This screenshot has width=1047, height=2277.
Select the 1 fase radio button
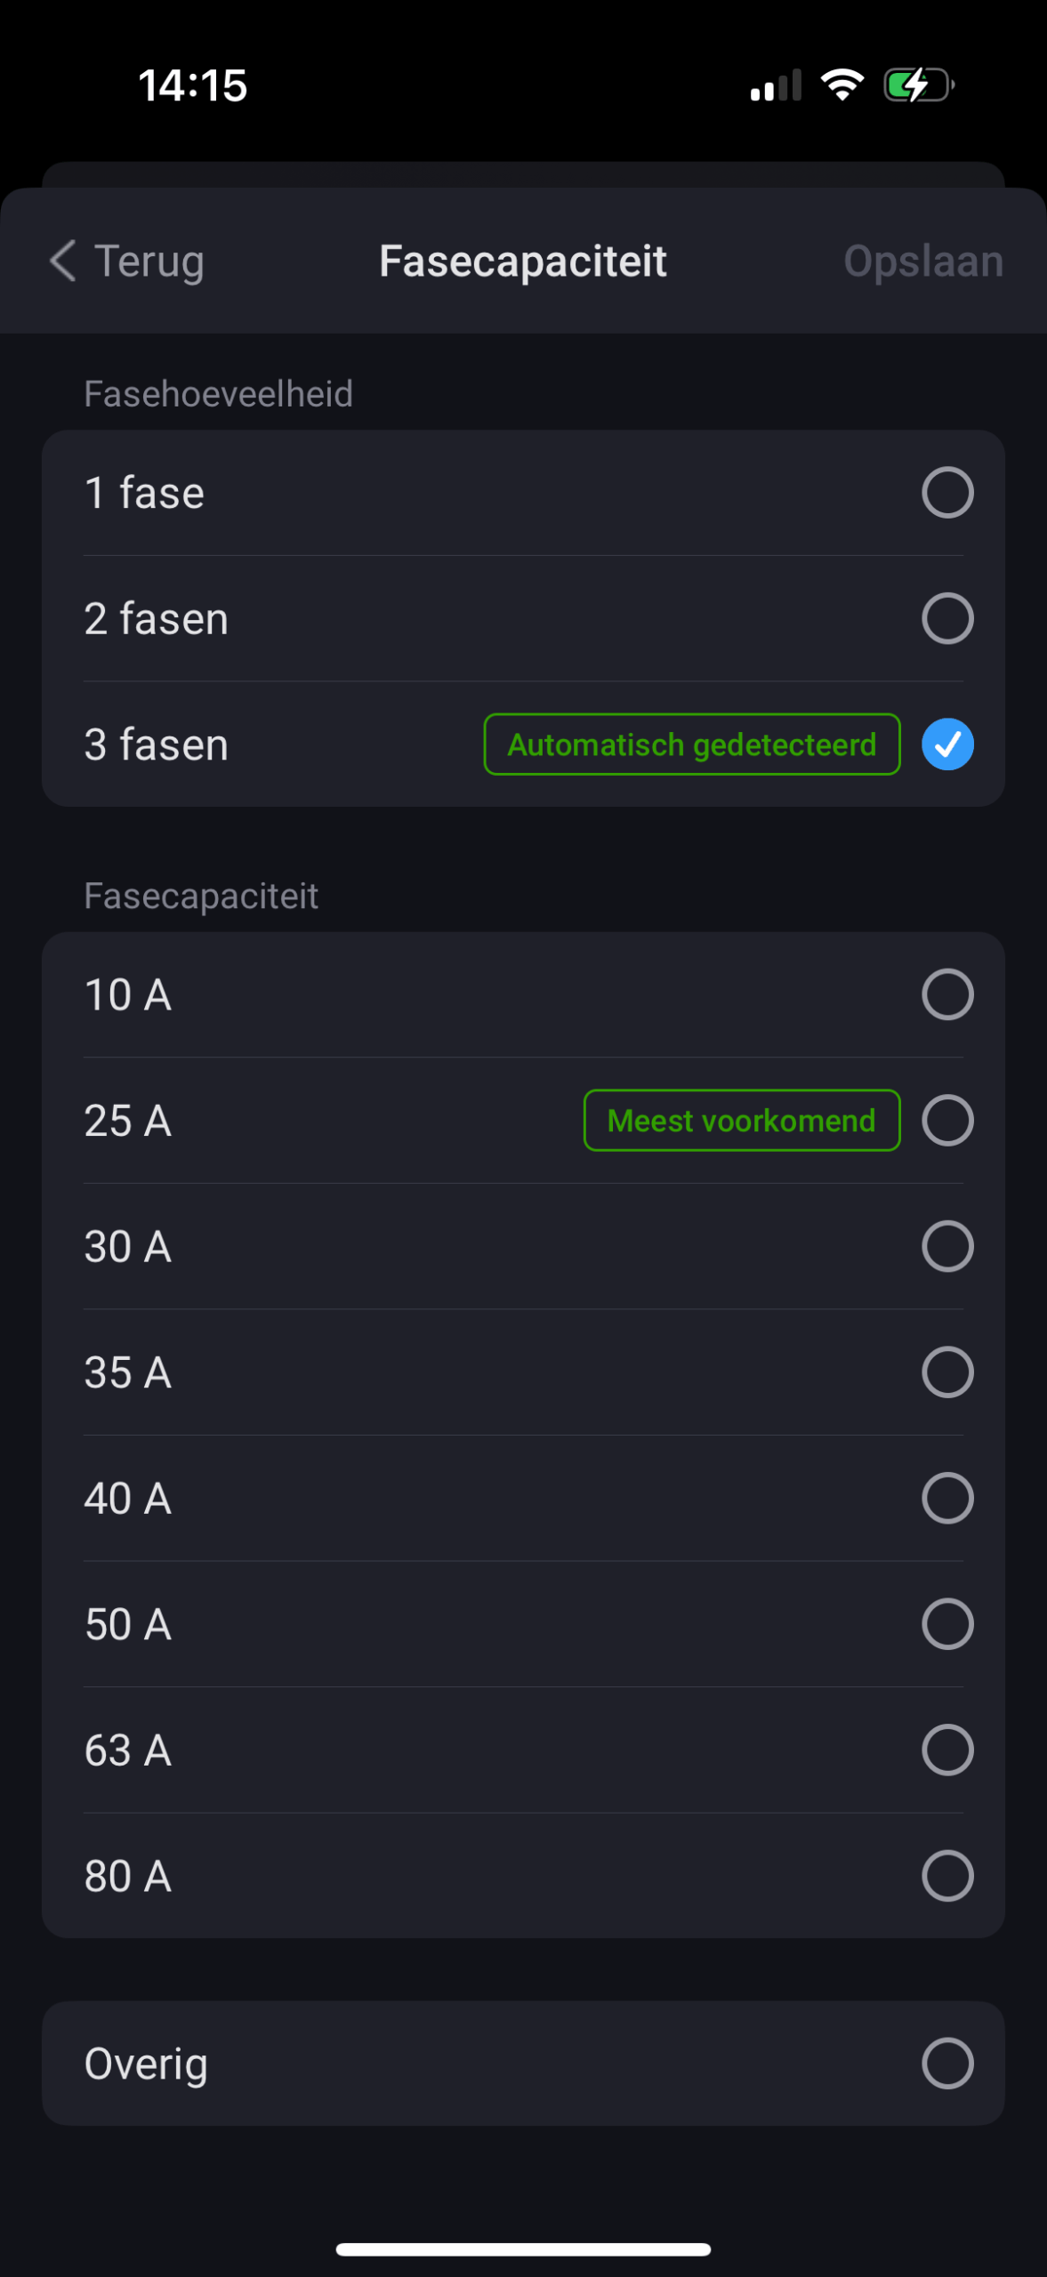pos(947,493)
